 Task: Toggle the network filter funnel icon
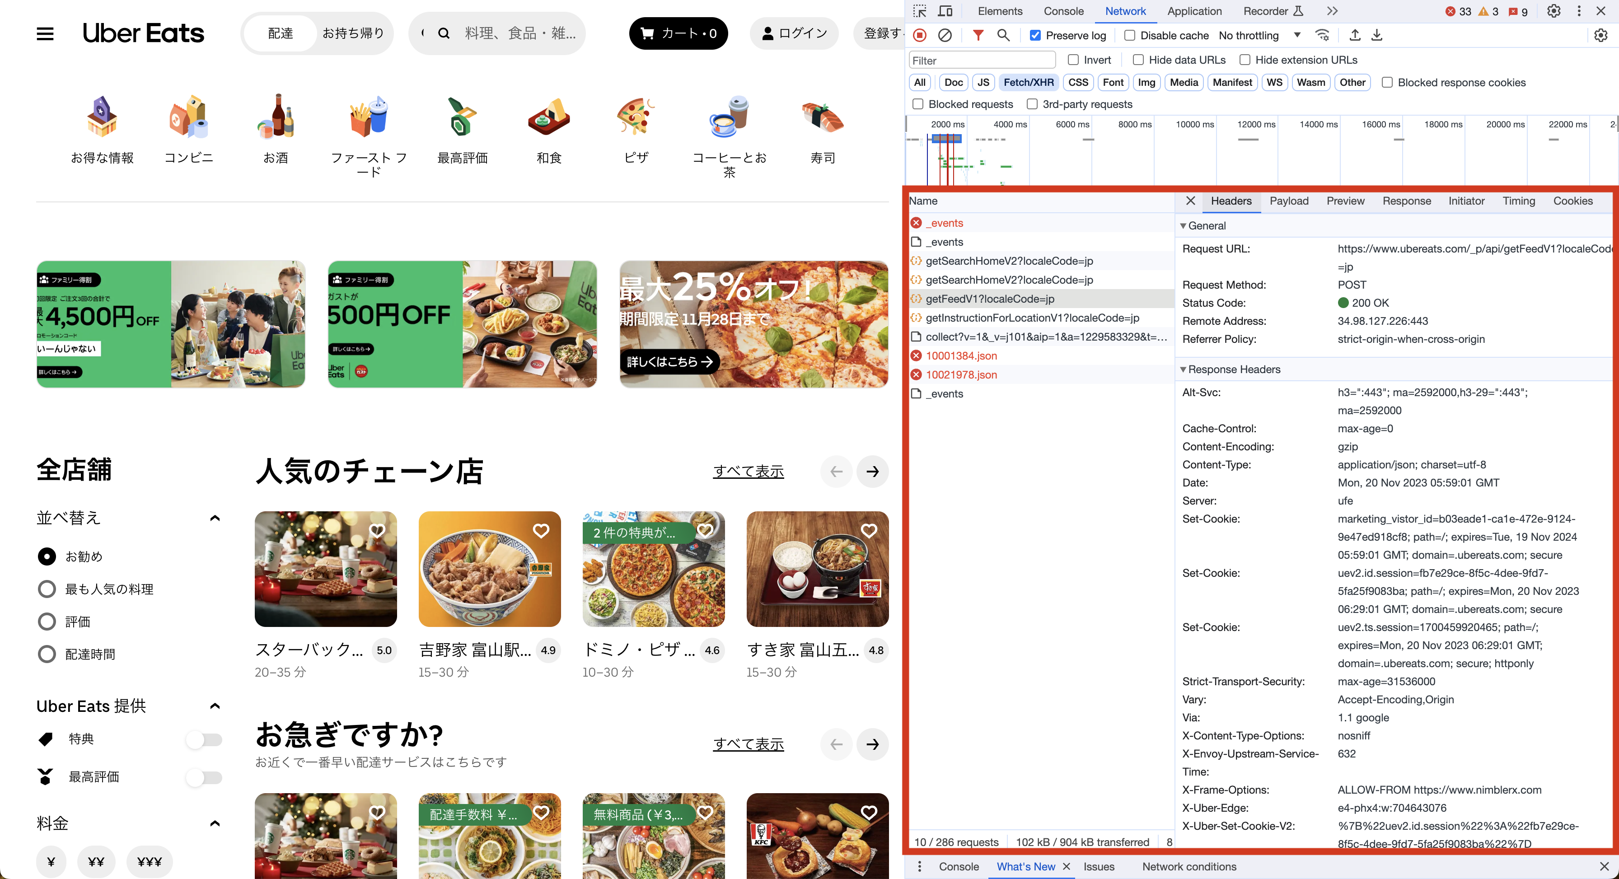(x=978, y=35)
